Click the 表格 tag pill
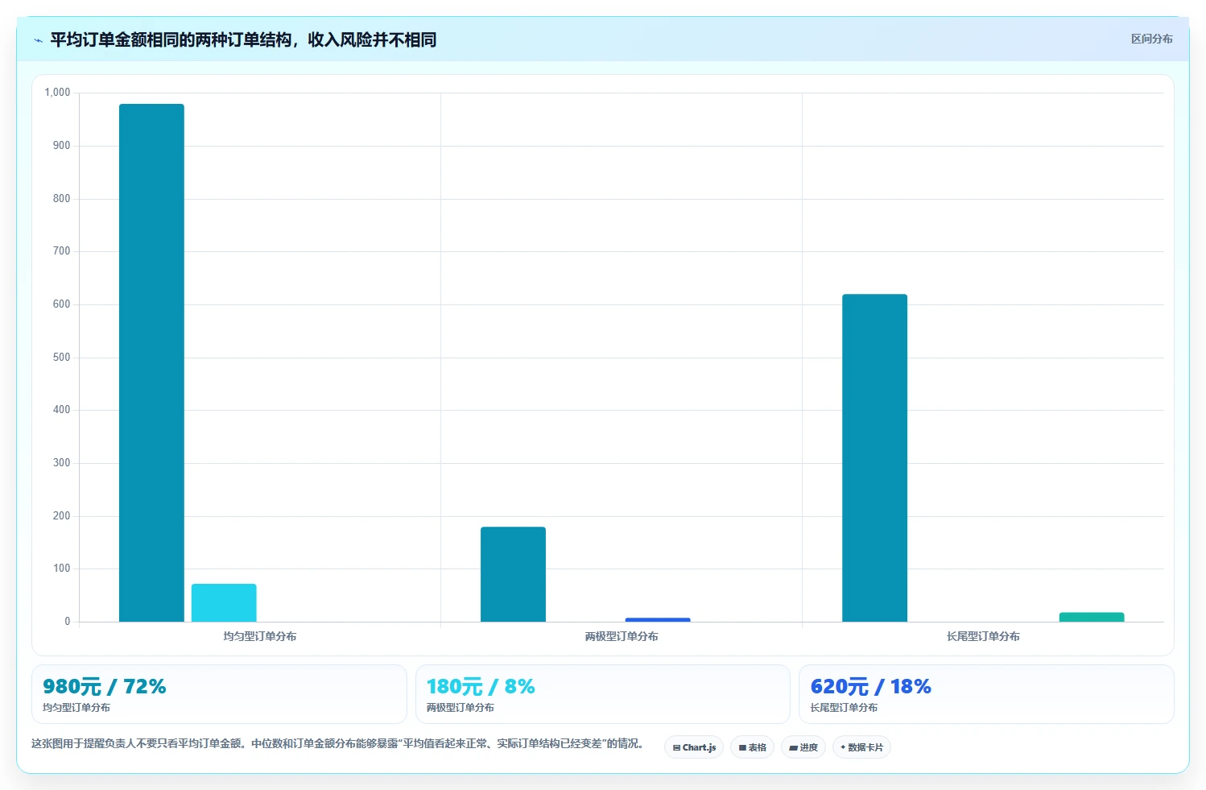The image size is (1206, 790). pyautogui.click(x=752, y=747)
